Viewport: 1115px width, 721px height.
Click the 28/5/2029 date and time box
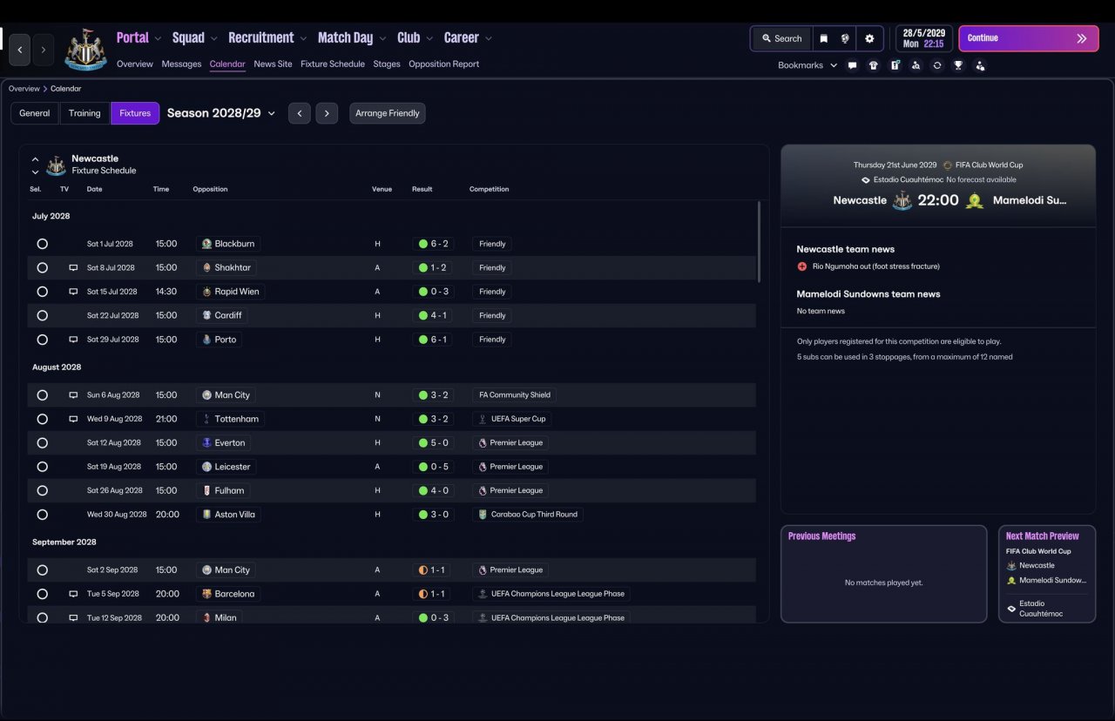(924, 38)
